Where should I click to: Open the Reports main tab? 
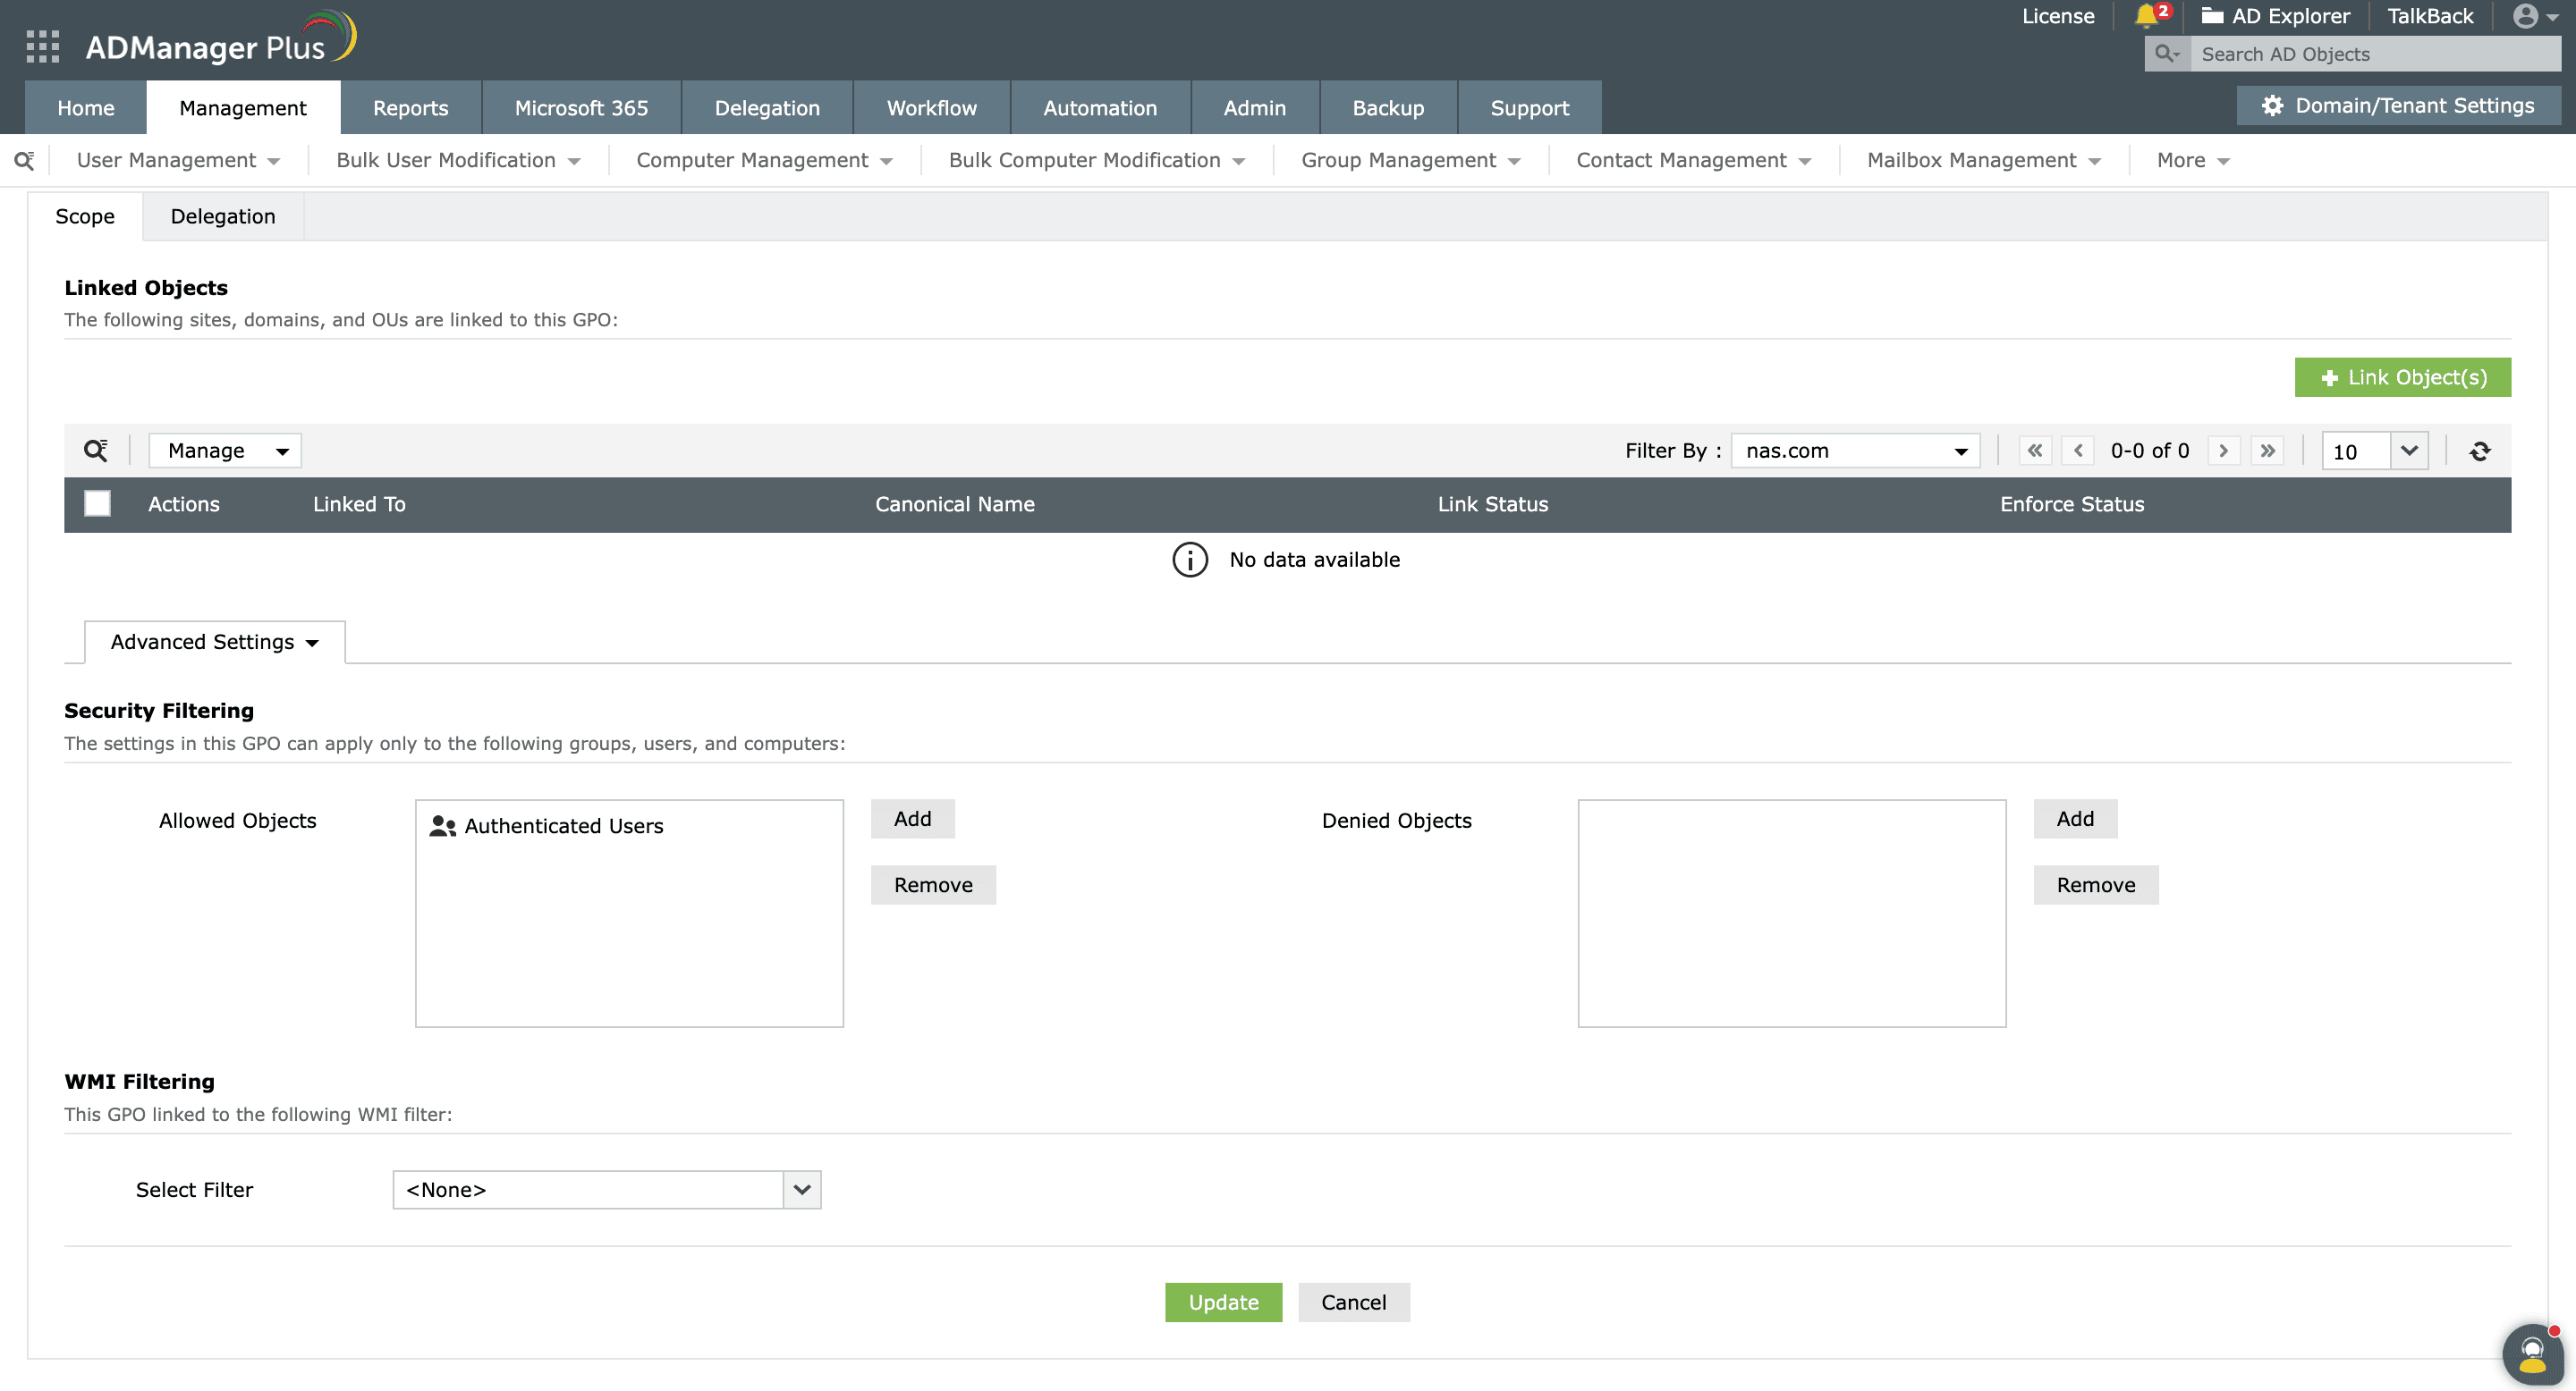point(410,108)
